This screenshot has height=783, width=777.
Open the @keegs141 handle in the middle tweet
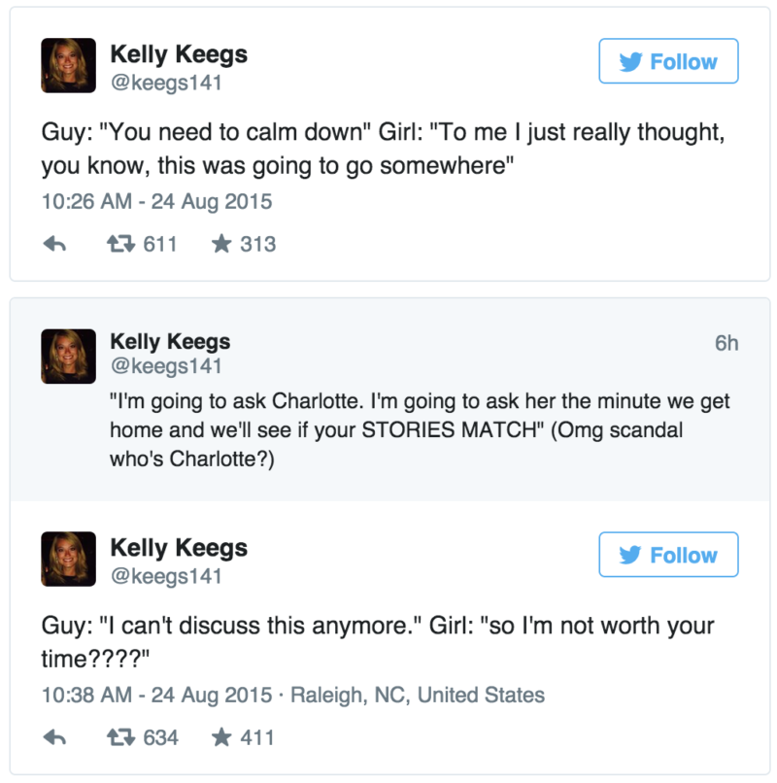[166, 366]
